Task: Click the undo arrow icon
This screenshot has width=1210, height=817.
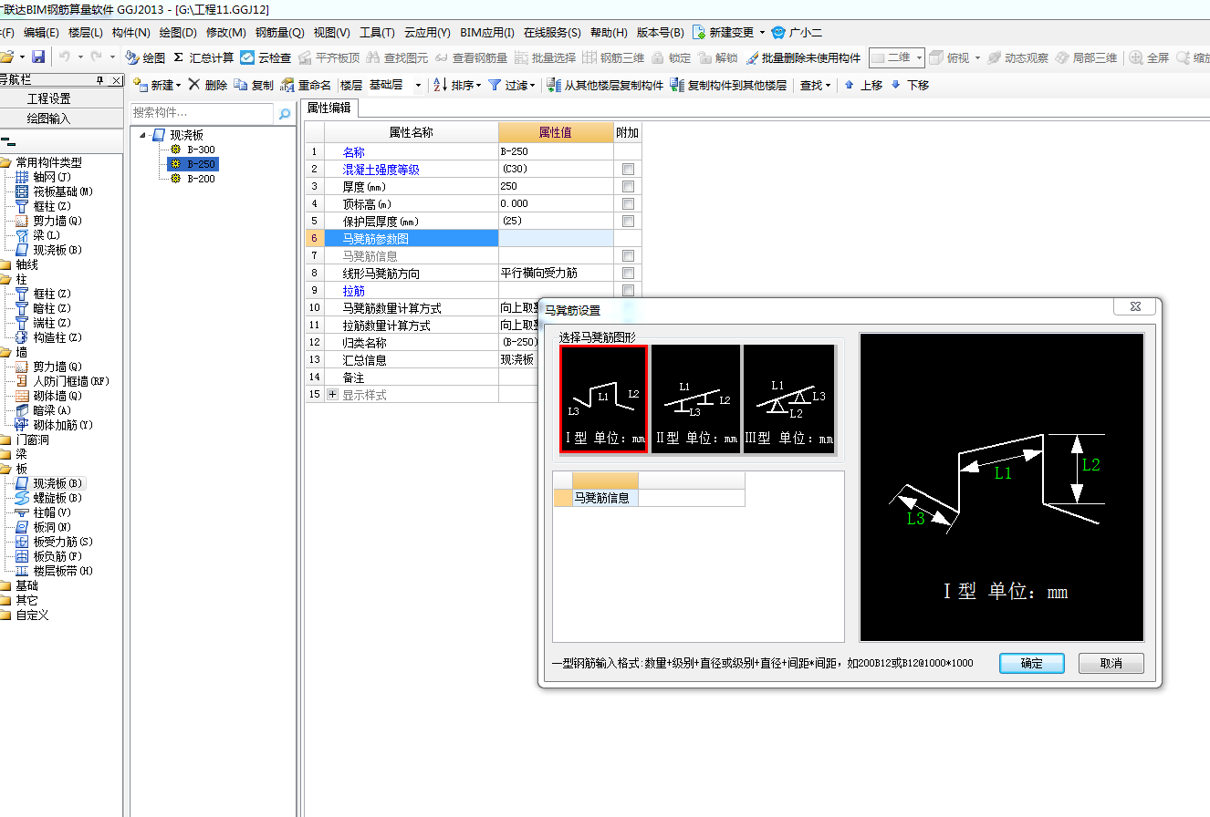Action: pyautogui.click(x=65, y=57)
